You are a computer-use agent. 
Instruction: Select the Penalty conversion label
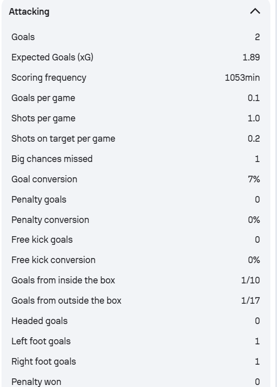pyautogui.click(x=50, y=220)
